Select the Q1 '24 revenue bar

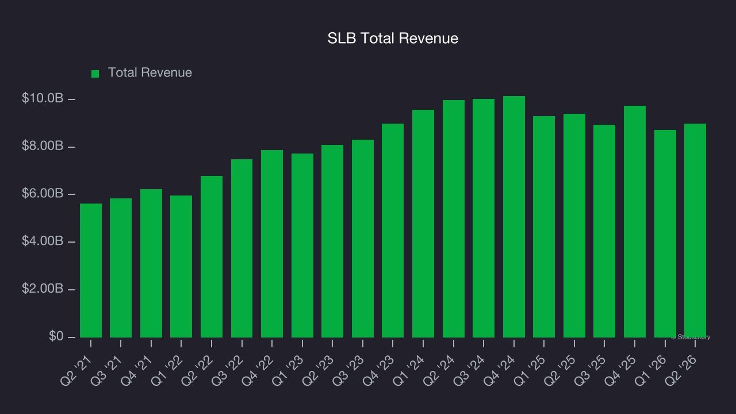423,224
